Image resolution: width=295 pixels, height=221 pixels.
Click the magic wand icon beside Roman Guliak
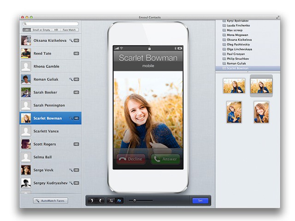(71, 79)
